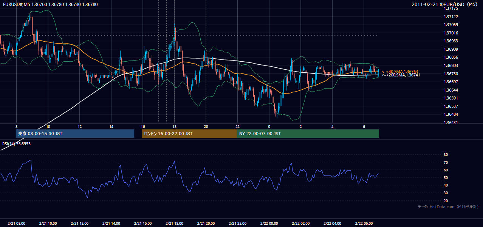
Task: Select the NY 22:00-07:00 JST session bar
Action: [x=308, y=134]
